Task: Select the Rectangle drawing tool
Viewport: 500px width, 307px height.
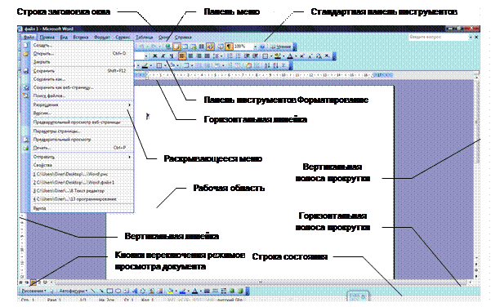Action: tap(109, 291)
